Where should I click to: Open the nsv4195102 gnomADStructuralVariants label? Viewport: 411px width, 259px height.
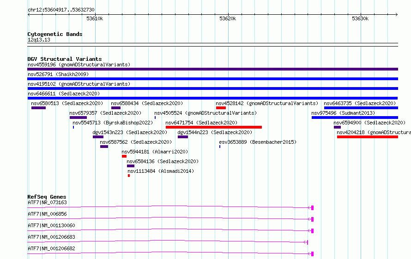coord(79,84)
